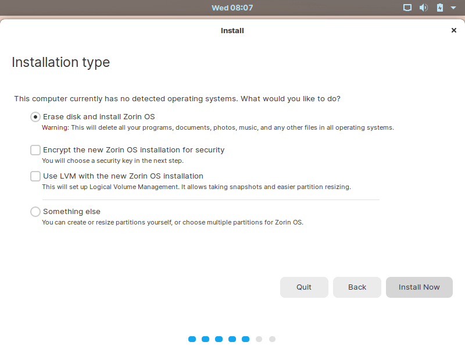Click the Installation type heading

[x=61, y=63]
